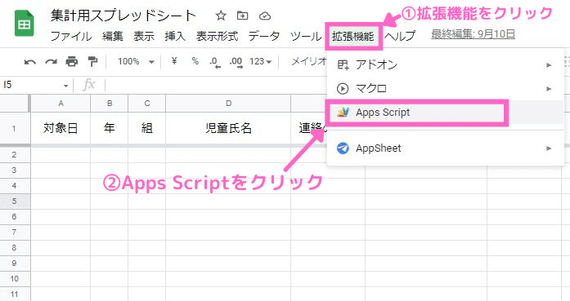This screenshot has width=570, height=301.
Task: Click the select-all corner box
Action: tap(15, 104)
